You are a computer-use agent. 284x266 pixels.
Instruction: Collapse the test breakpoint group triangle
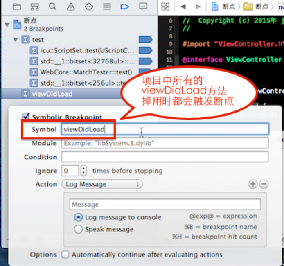click(16, 40)
